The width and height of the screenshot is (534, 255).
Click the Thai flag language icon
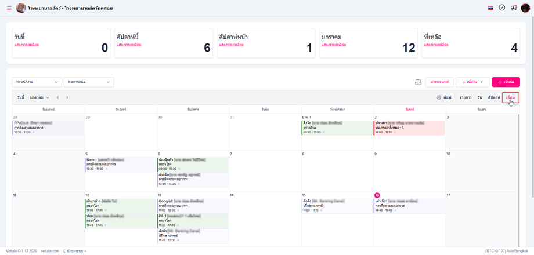[490, 8]
